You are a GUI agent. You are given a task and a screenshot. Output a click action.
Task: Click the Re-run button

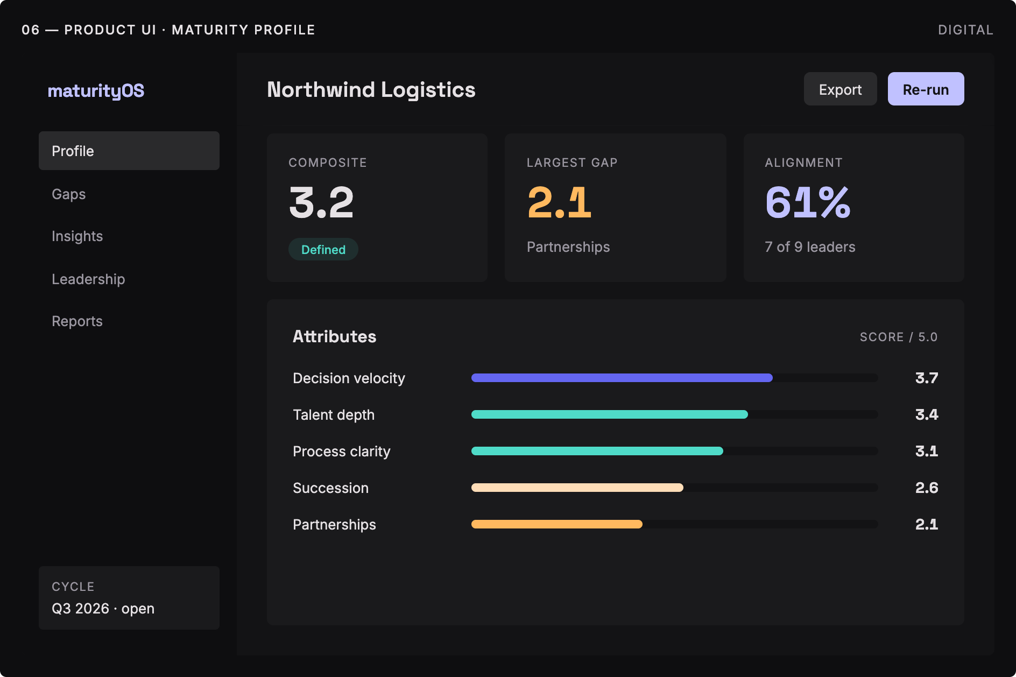(926, 89)
